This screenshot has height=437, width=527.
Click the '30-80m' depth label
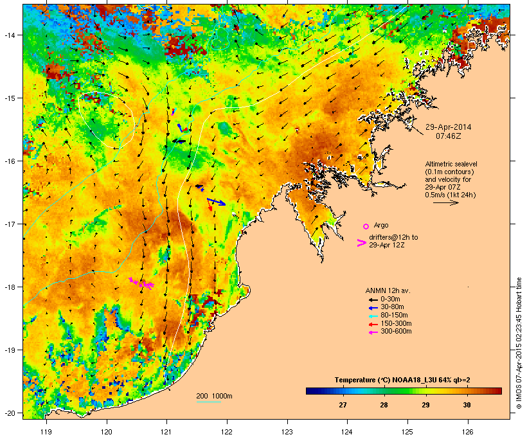[x=392, y=307]
